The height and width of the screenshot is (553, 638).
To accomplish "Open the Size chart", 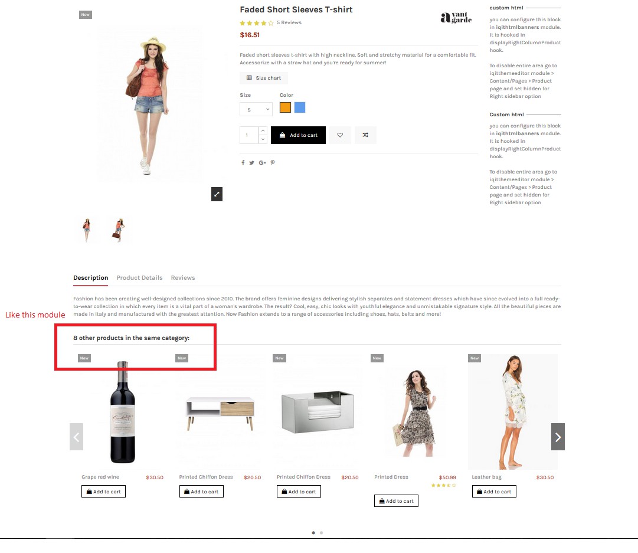I will tap(264, 78).
